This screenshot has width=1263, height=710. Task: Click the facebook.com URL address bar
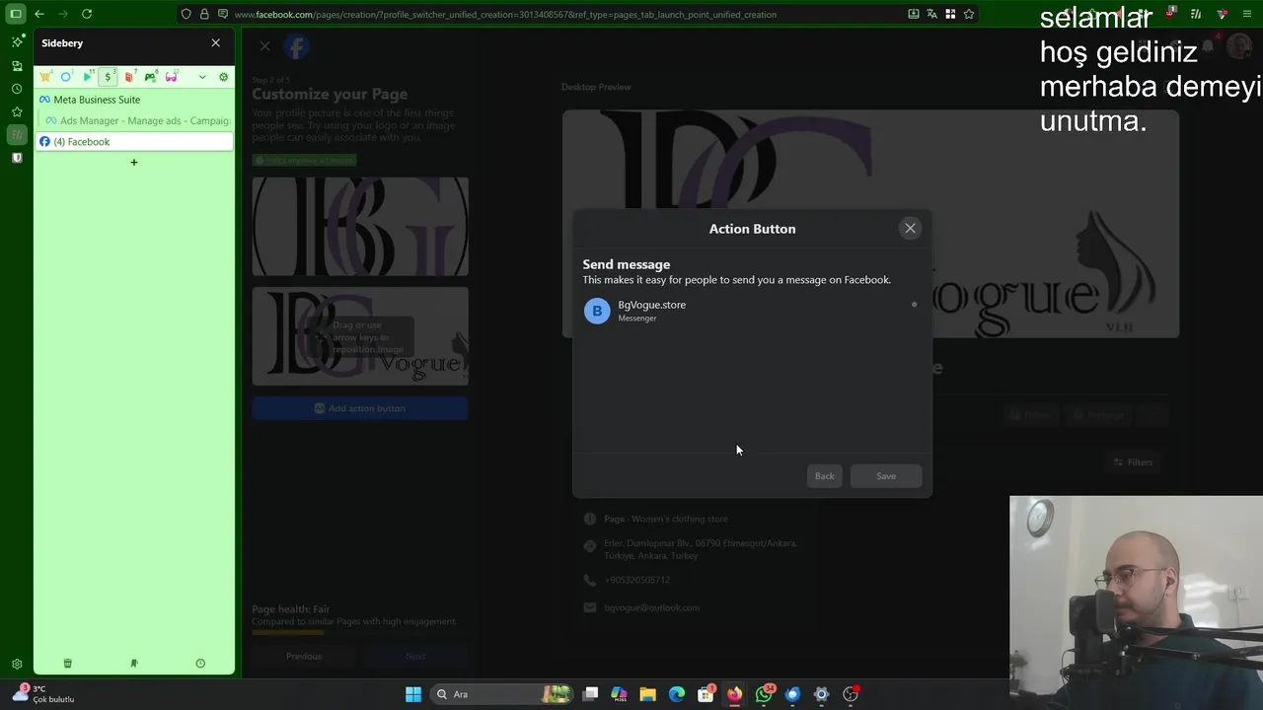point(505,15)
